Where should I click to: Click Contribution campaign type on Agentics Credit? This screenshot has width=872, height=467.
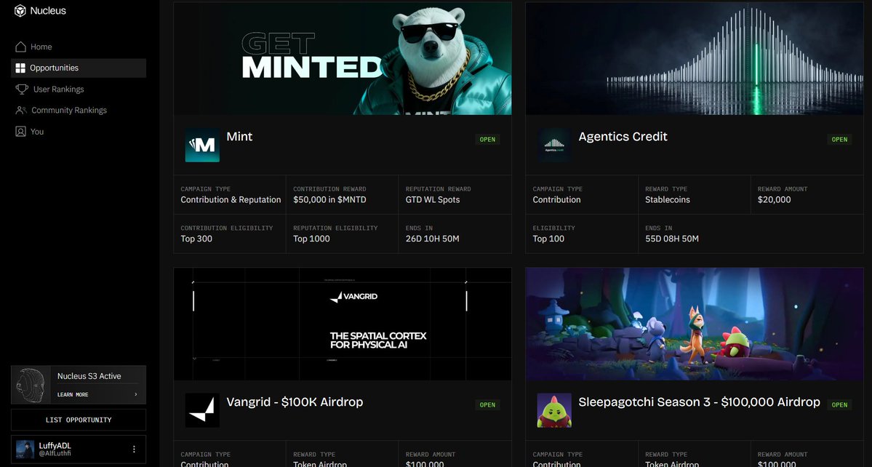(556, 199)
